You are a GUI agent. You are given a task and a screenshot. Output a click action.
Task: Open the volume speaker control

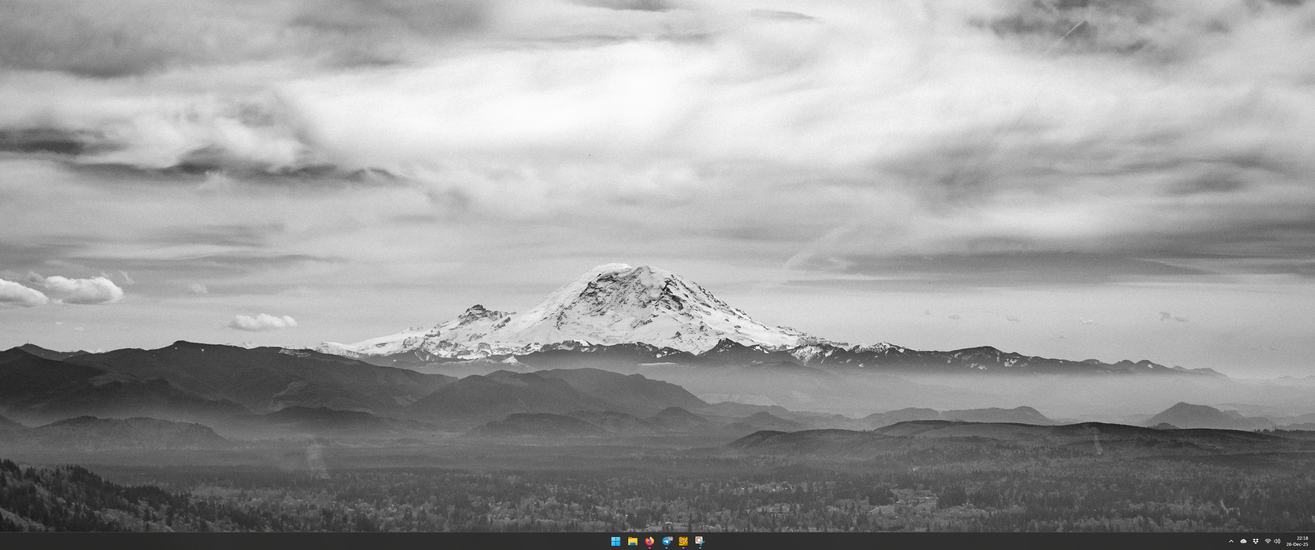1277,541
